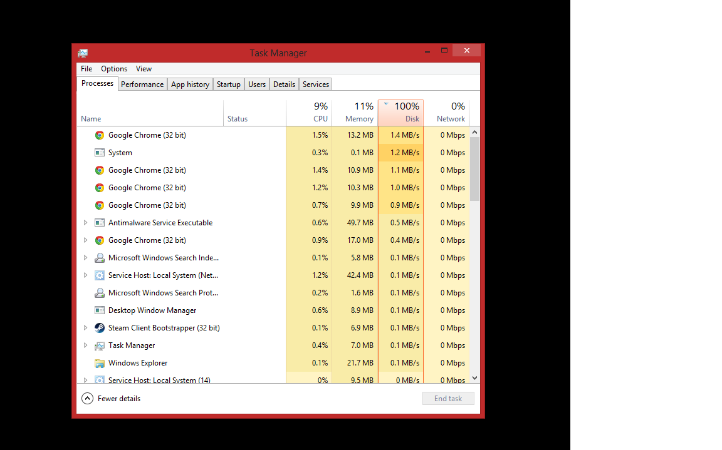Click Service Host: Local System (Net...) gear icon
The height and width of the screenshot is (450, 722).
pyautogui.click(x=100, y=275)
